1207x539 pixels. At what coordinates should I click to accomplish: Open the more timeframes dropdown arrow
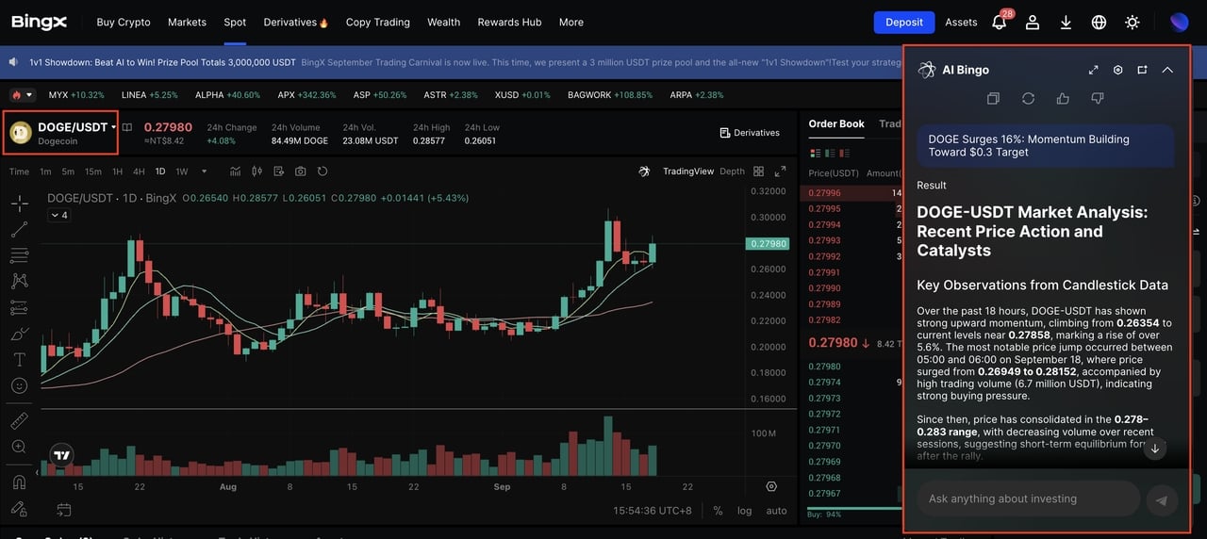(x=204, y=171)
